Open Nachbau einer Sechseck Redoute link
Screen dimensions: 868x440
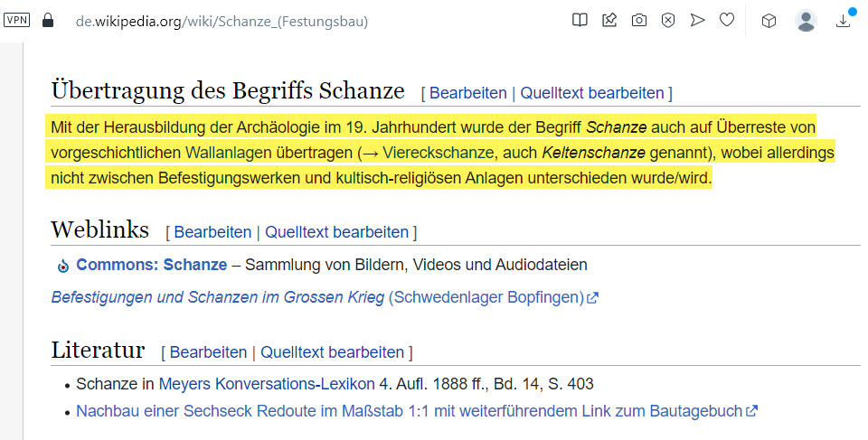(x=409, y=411)
